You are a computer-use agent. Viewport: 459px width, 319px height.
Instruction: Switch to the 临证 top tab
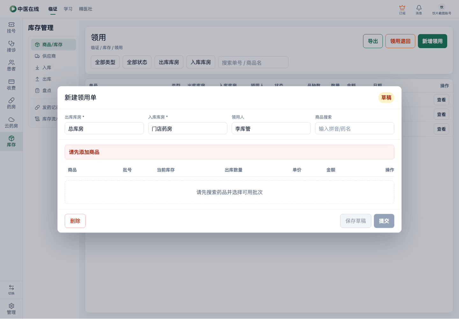pos(53,9)
